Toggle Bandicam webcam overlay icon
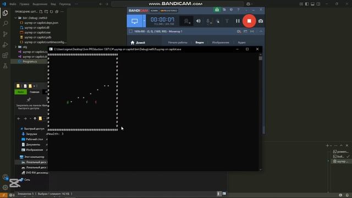This screenshot has height=198, width=352. pos(187,21)
